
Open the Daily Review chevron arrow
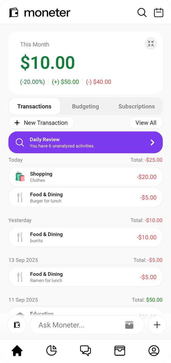click(x=152, y=142)
